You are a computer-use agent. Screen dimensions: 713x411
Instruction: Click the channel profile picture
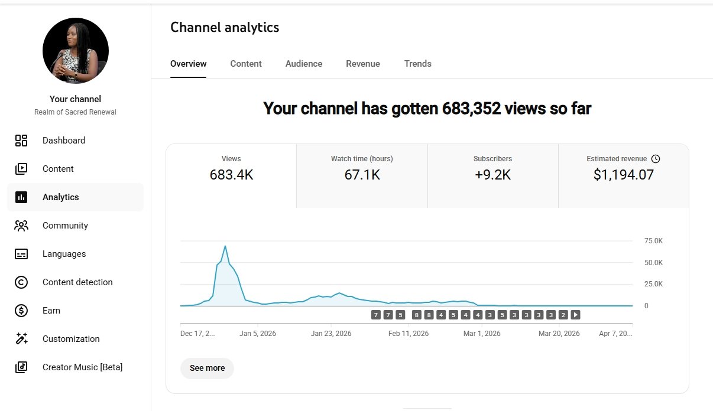pyautogui.click(x=76, y=51)
